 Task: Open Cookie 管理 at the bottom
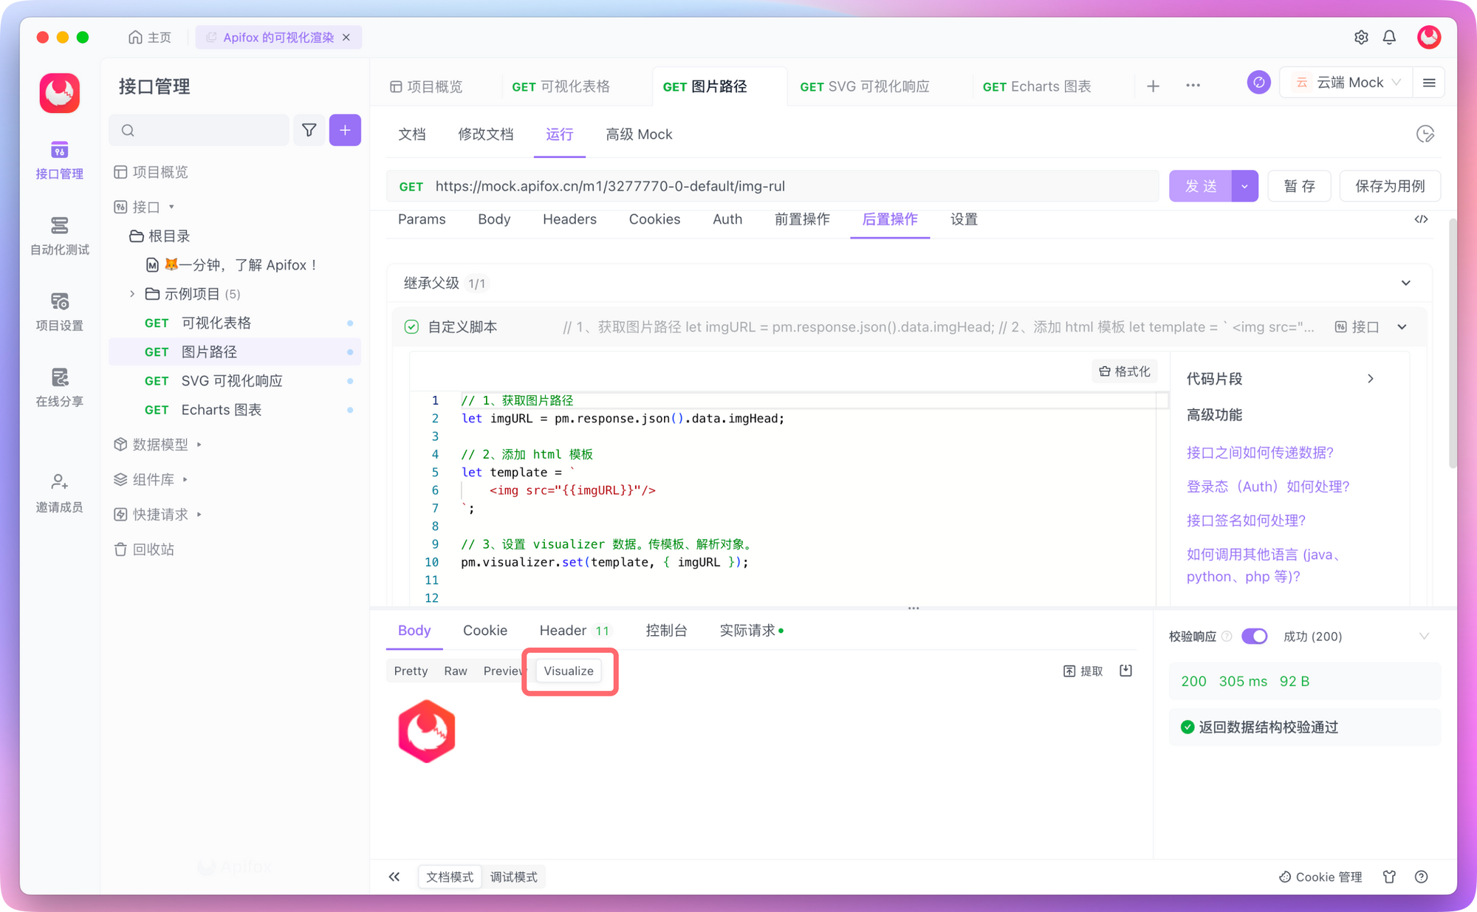[1320, 877]
